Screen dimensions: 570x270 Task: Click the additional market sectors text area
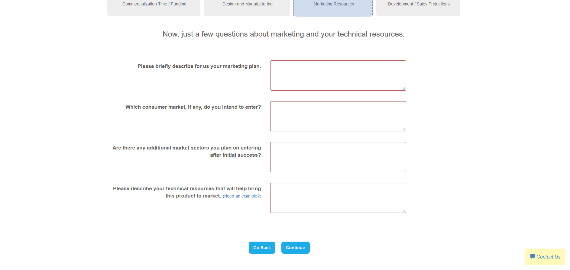pos(338,157)
